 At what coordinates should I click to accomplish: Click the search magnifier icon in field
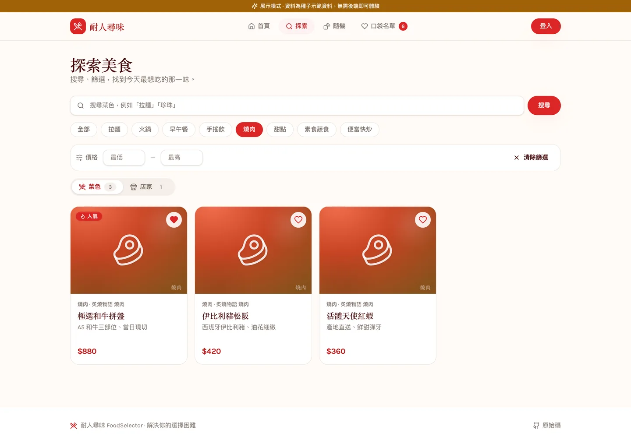(x=81, y=106)
